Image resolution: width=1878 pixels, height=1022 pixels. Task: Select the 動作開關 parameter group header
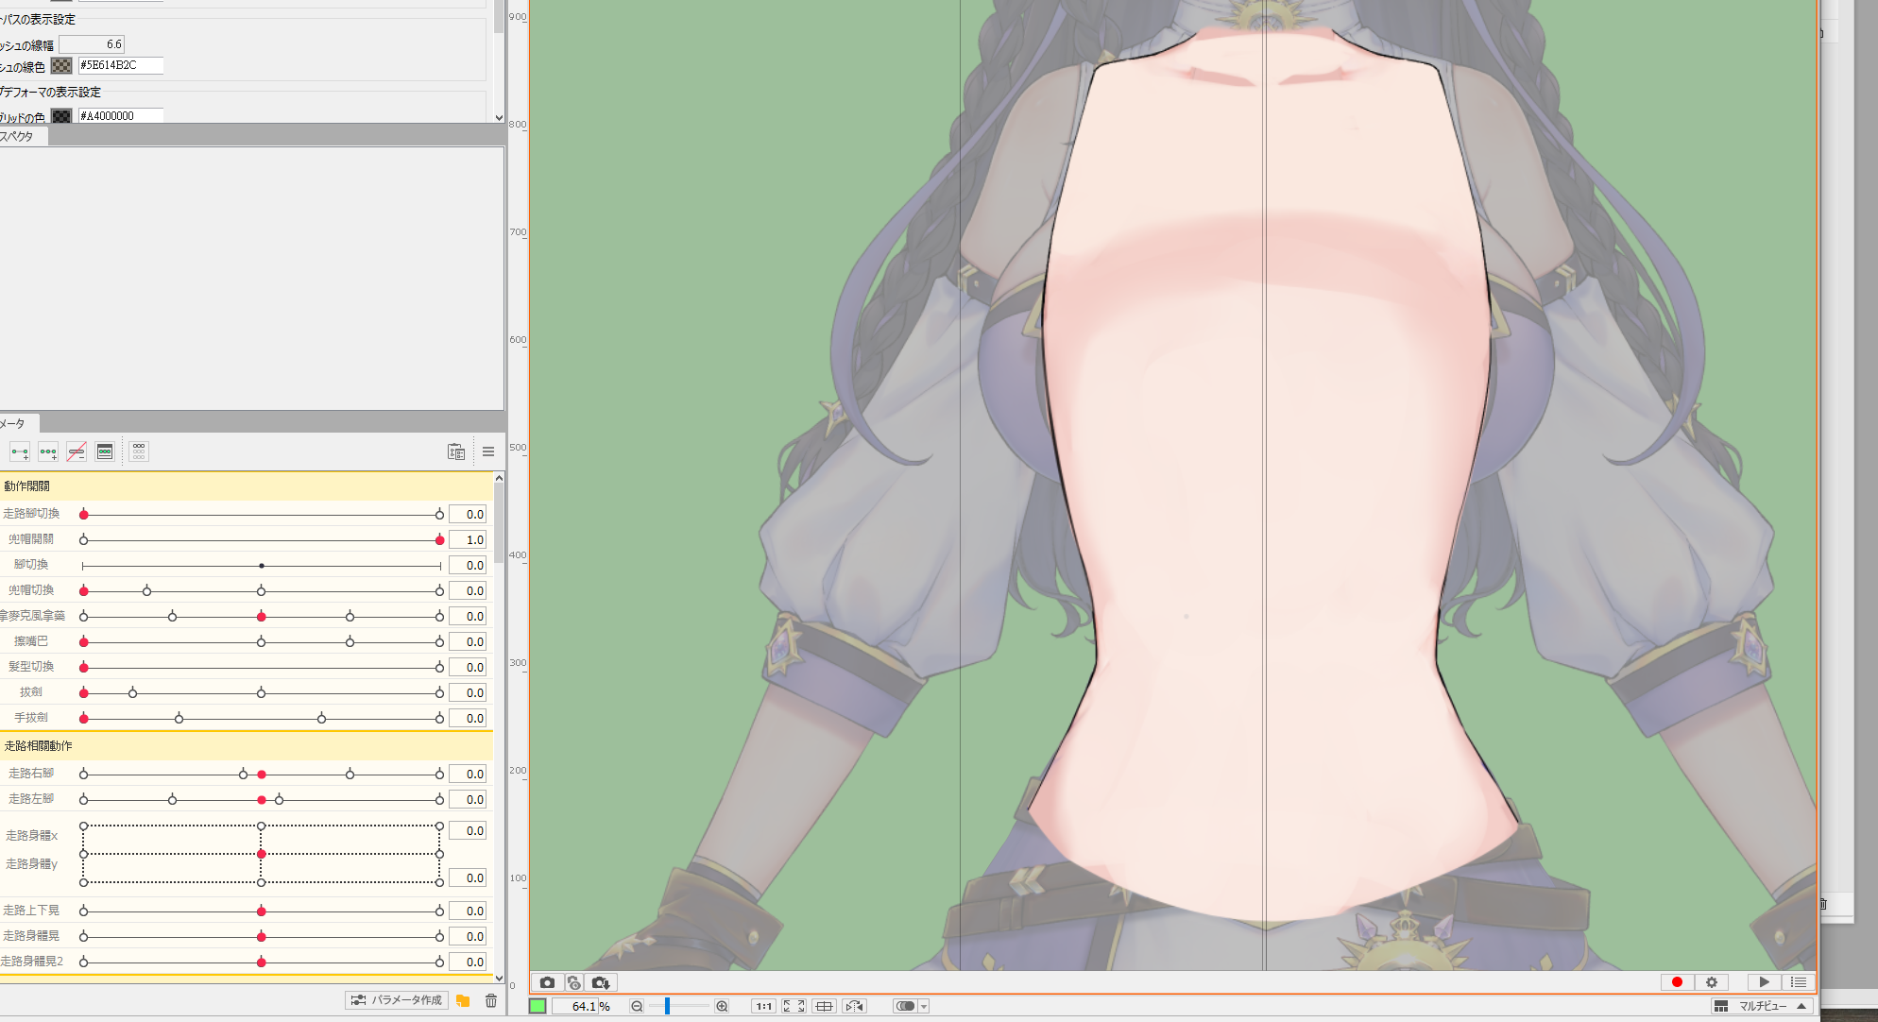246,486
